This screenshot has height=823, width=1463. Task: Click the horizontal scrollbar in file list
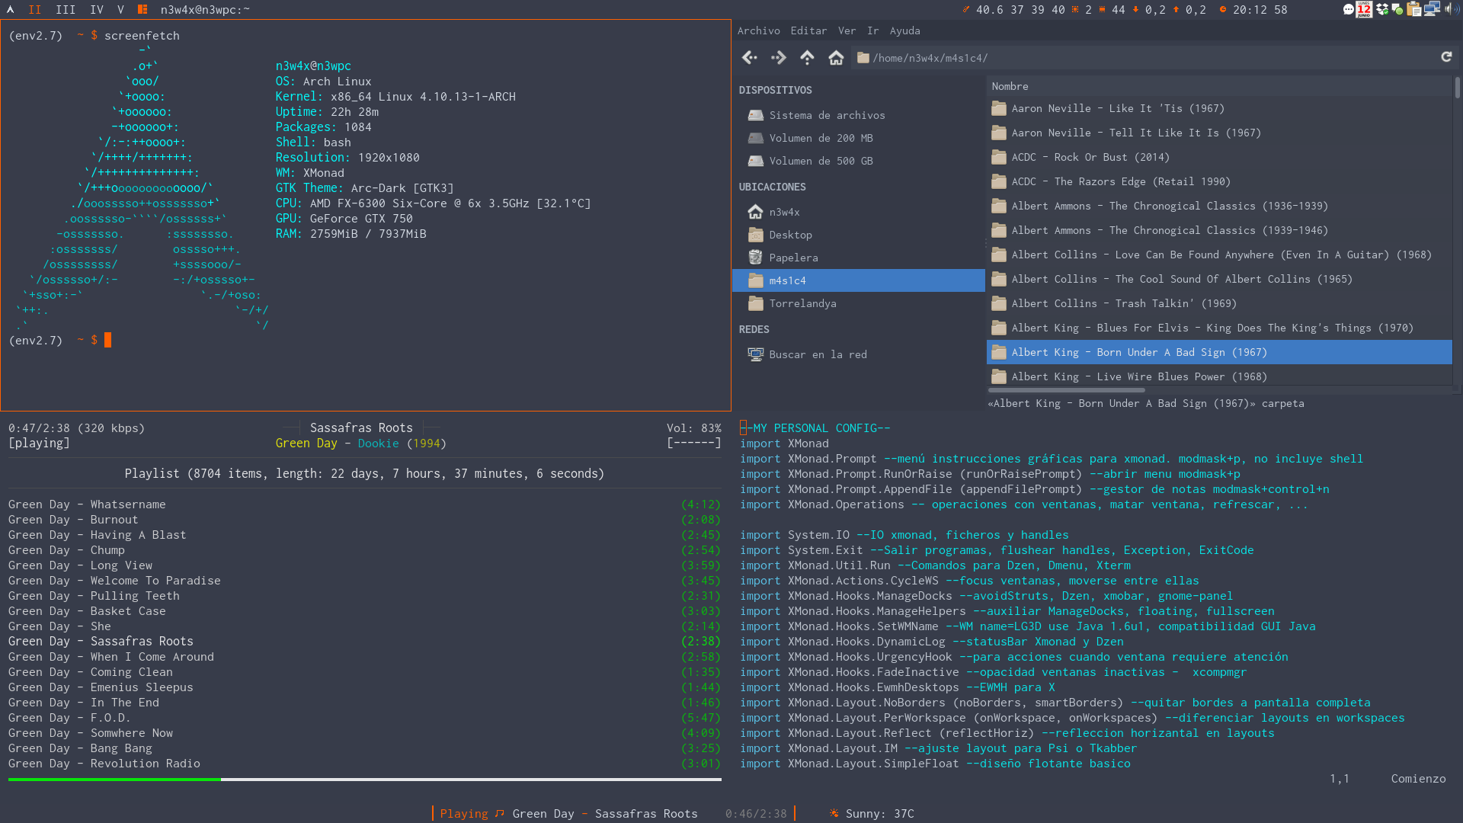[1067, 390]
